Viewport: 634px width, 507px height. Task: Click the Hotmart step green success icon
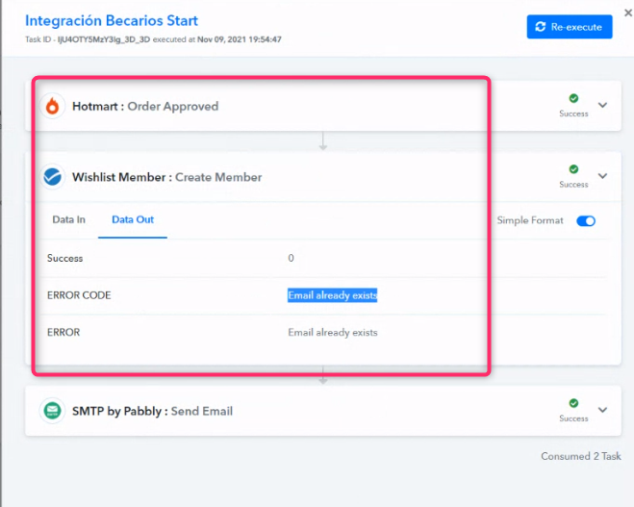click(573, 98)
